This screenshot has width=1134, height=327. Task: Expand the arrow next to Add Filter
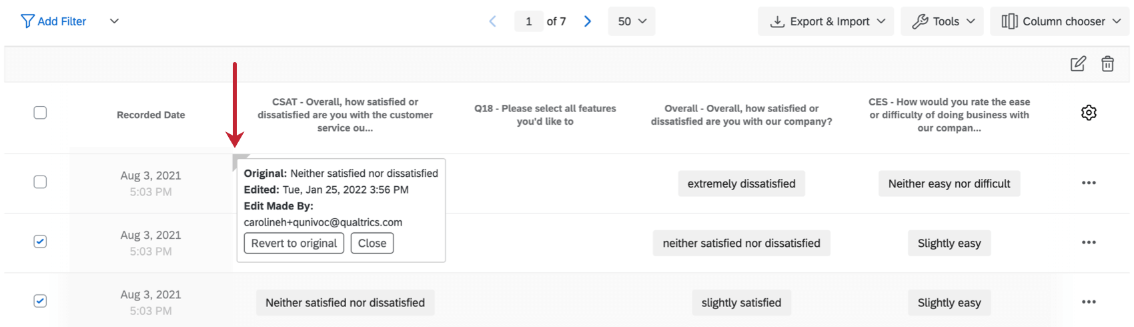click(115, 21)
